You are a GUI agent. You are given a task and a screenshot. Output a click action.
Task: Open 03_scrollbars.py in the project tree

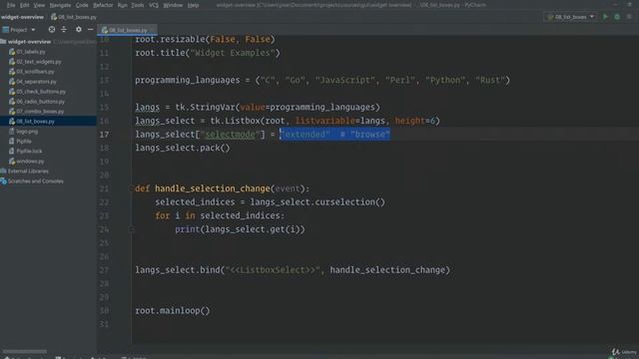pyautogui.click(x=35, y=72)
